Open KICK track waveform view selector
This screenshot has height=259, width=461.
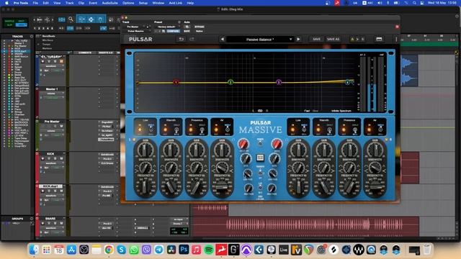(52, 163)
